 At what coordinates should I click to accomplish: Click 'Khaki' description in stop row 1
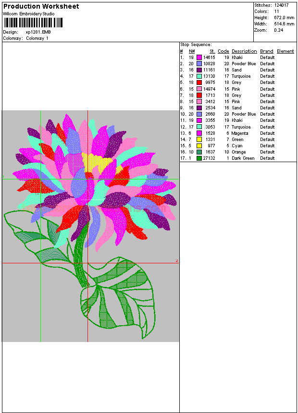point(237,58)
